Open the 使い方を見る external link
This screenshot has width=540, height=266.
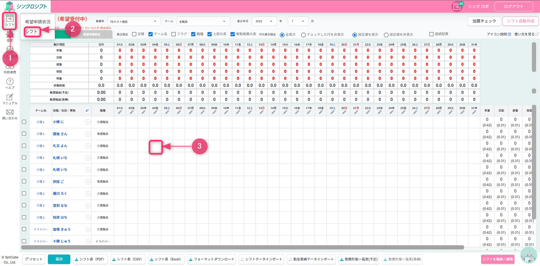[x=526, y=34]
